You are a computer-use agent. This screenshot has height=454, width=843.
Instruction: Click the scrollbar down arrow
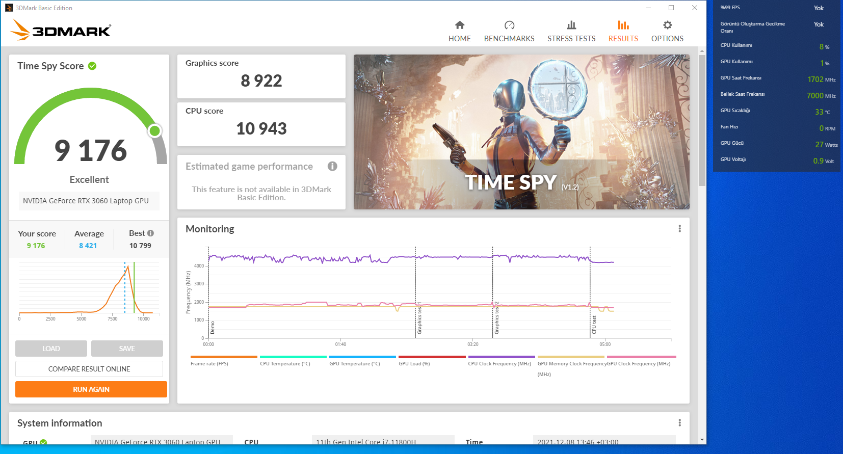pos(702,440)
